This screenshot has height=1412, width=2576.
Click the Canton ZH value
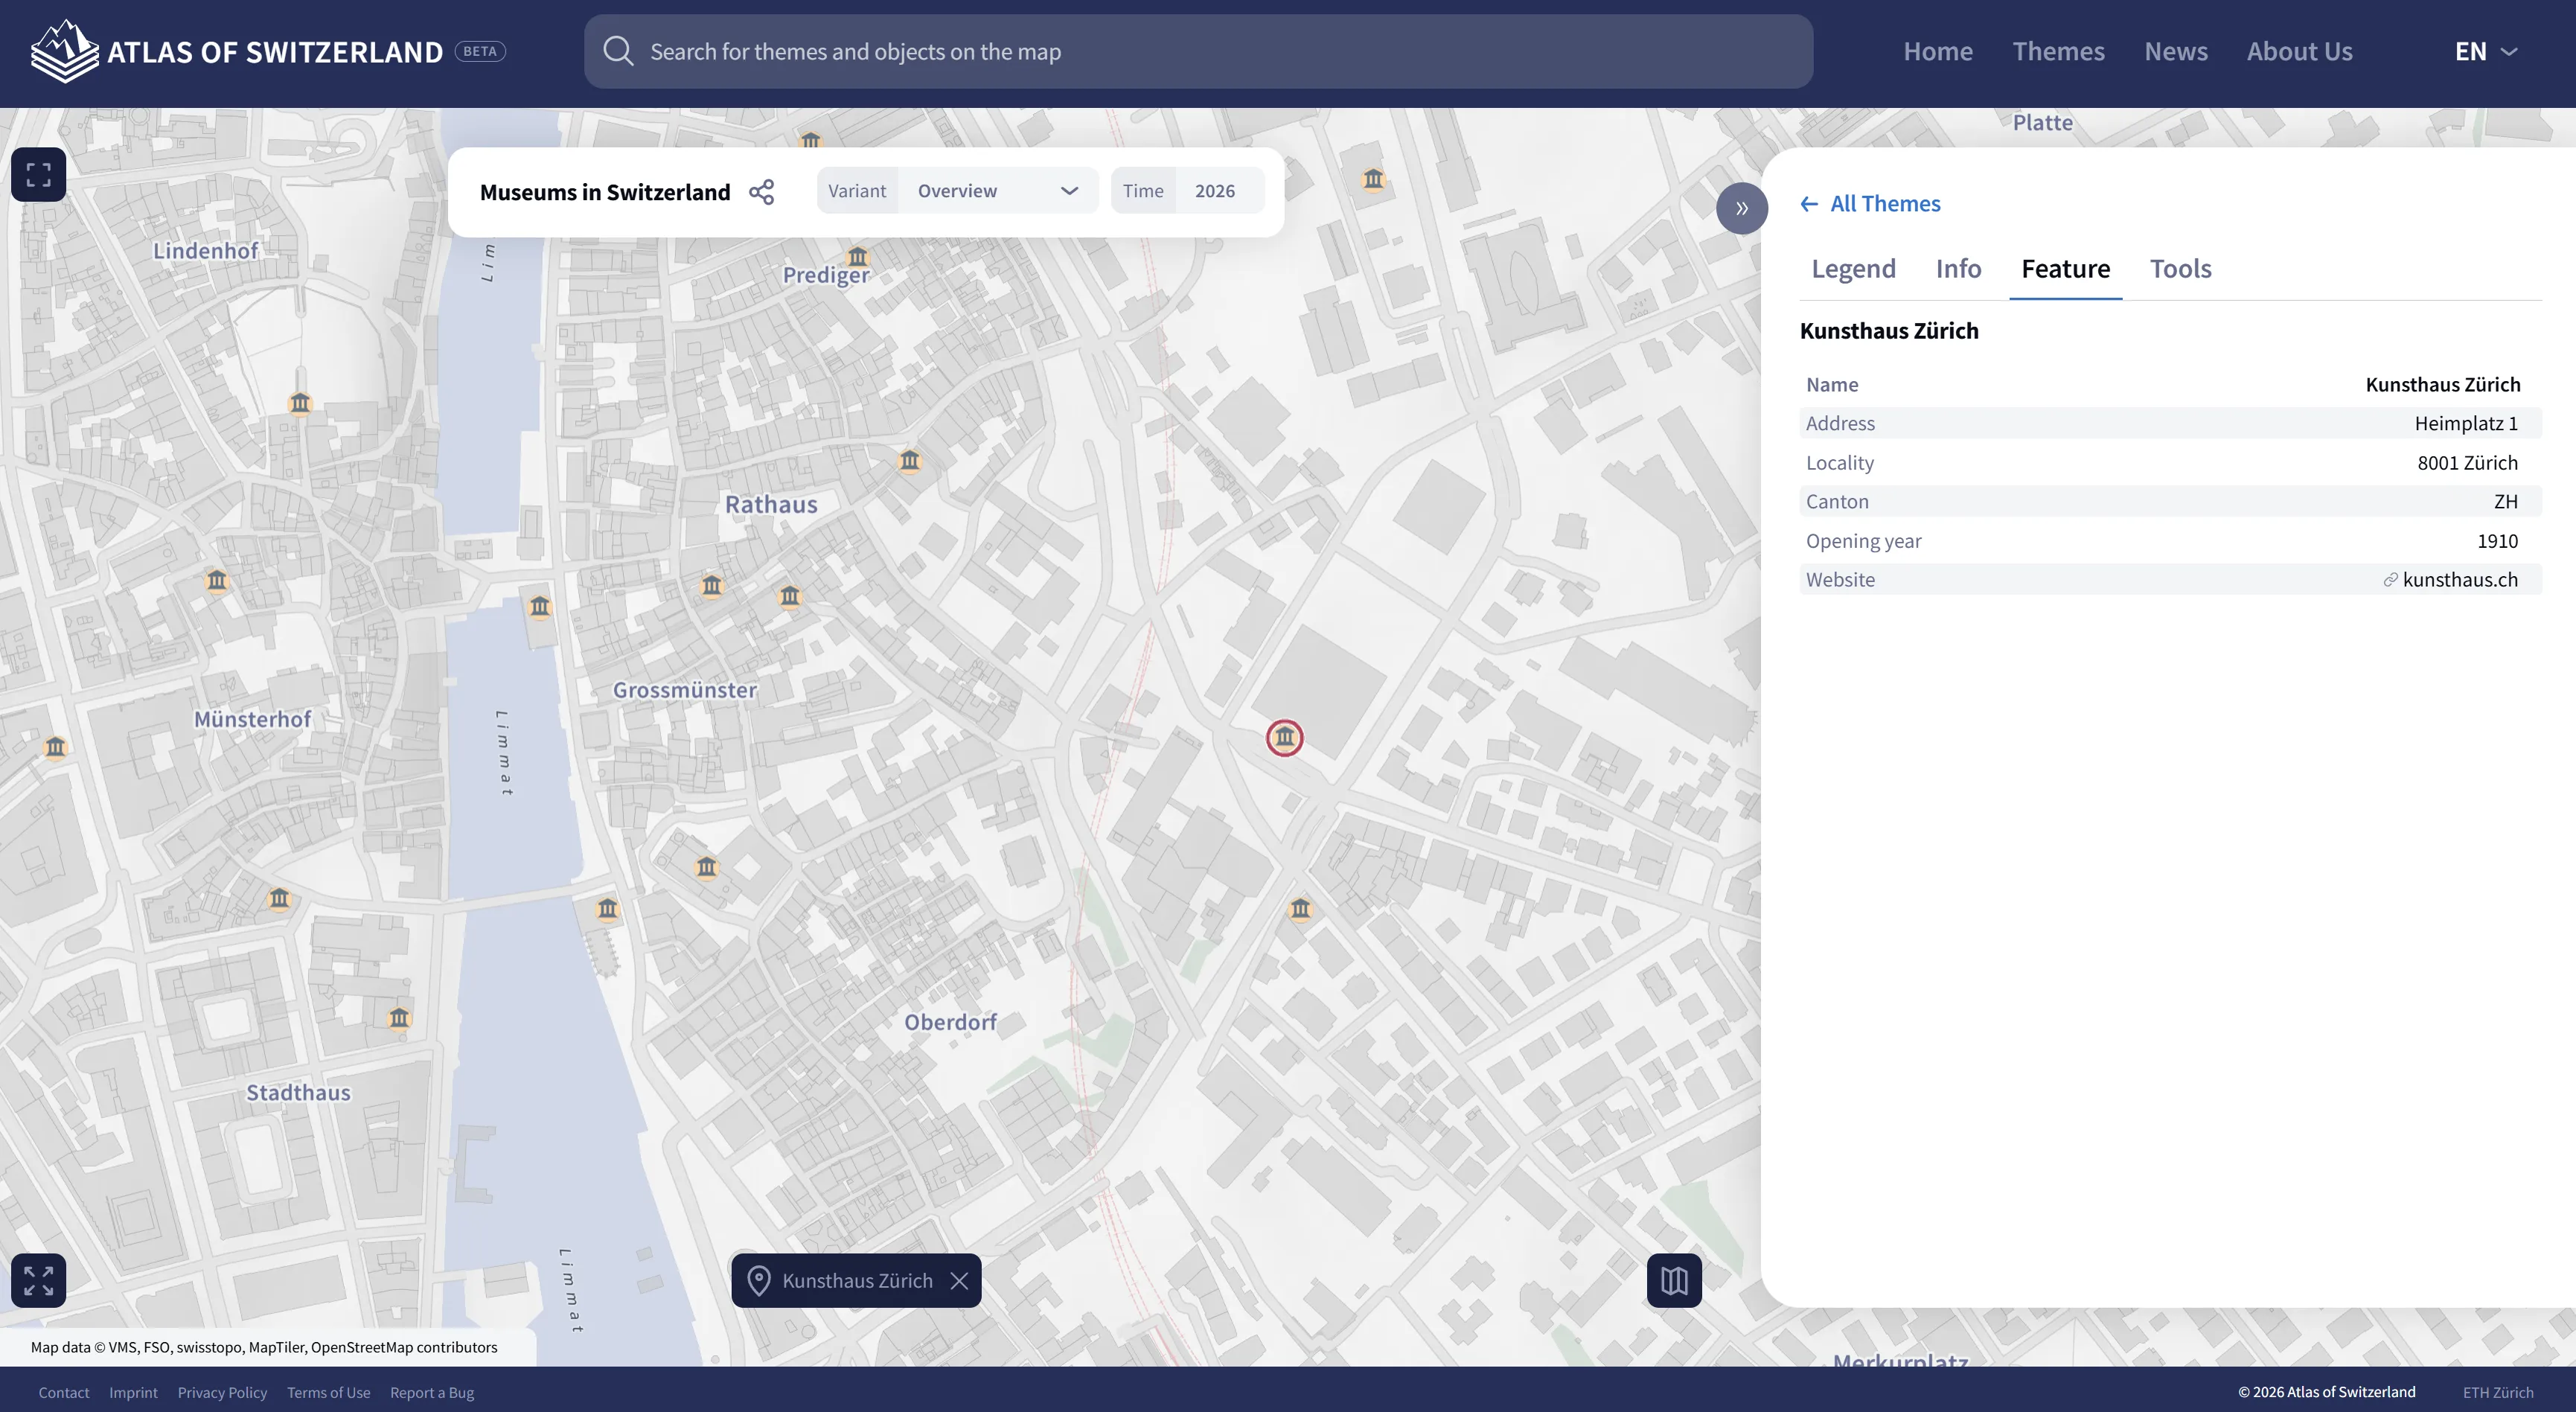click(x=2505, y=501)
